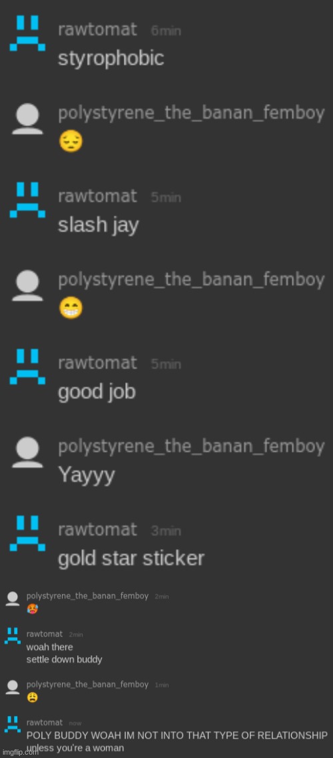Click the 'now' timestamp on the last message
The width and height of the screenshot is (333, 758).
pyautogui.click(x=75, y=723)
